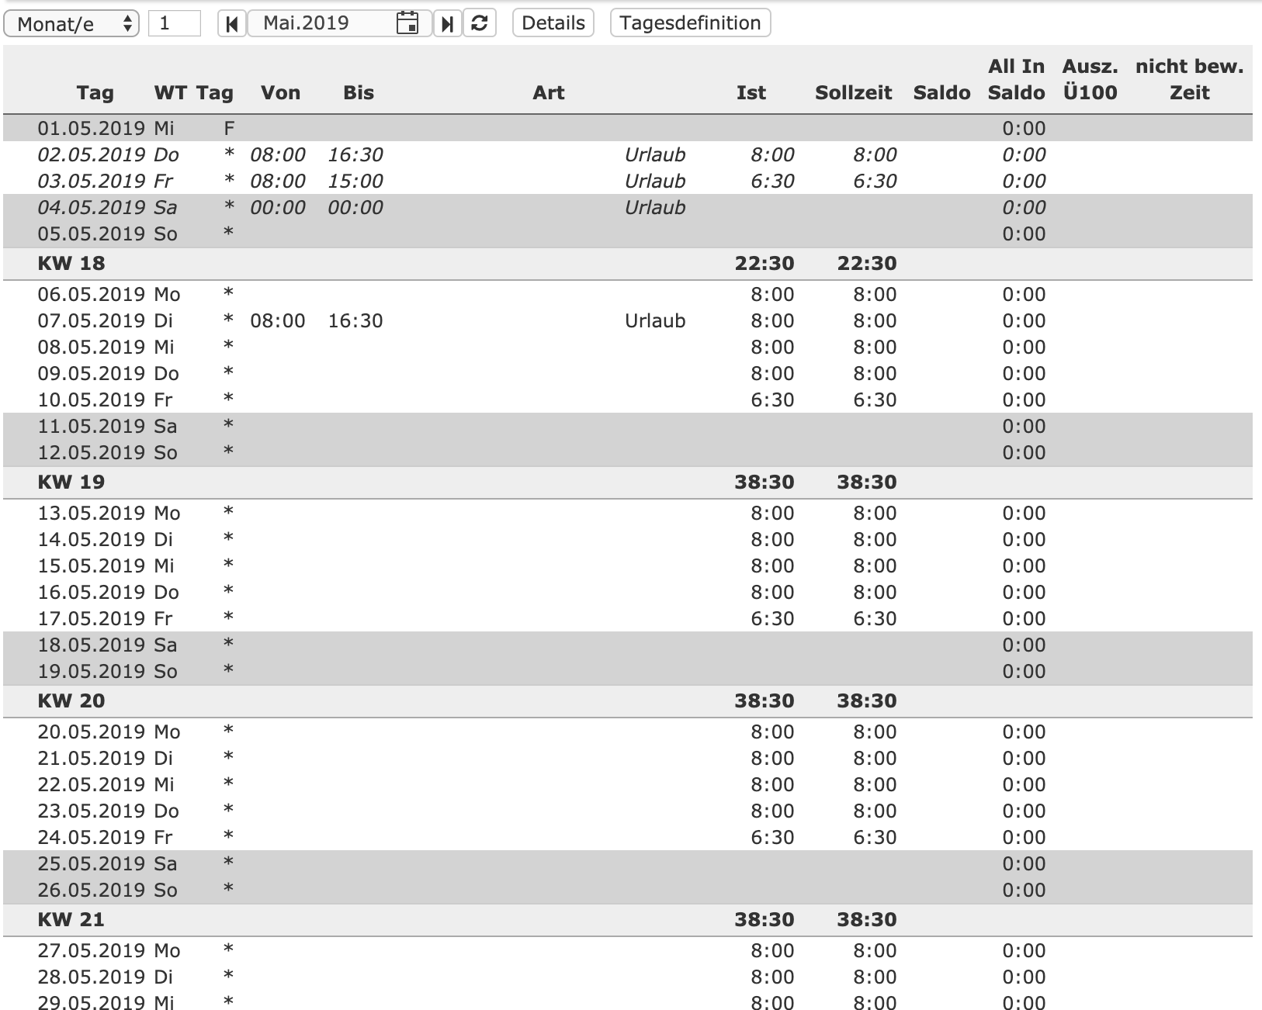This screenshot has height=1010, width=1262.
Task: Select the 01.05.2019 Mi holiday row
Action: (x=628, y=128)
